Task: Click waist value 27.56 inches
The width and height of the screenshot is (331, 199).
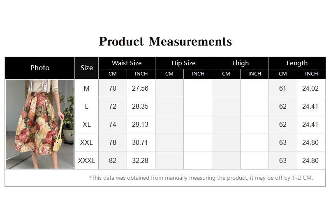Action: [x=141, y=88]
